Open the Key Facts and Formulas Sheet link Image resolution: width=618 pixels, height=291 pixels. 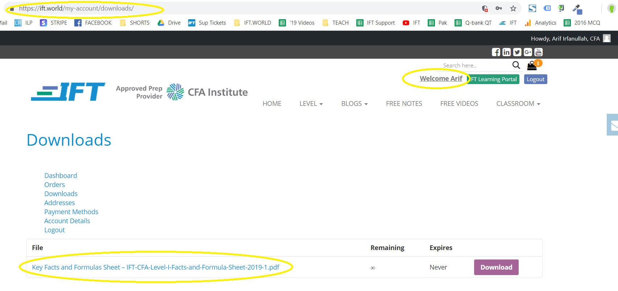[x=155, y=267]
